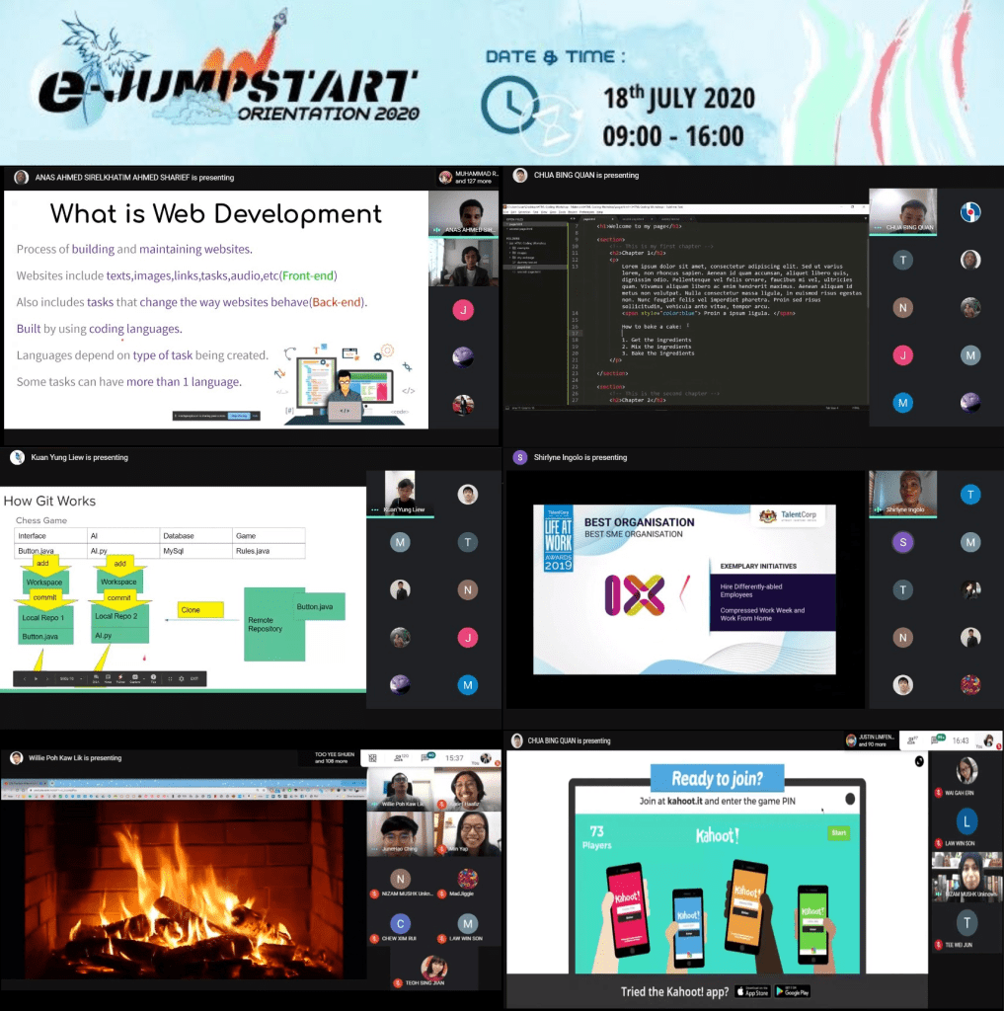Click EXIT on the Git slideshow toolbar

(194, 678)
